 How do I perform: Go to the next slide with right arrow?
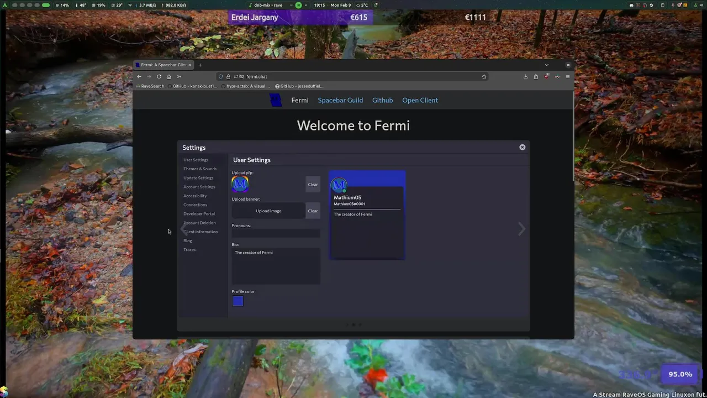point(521,229)
